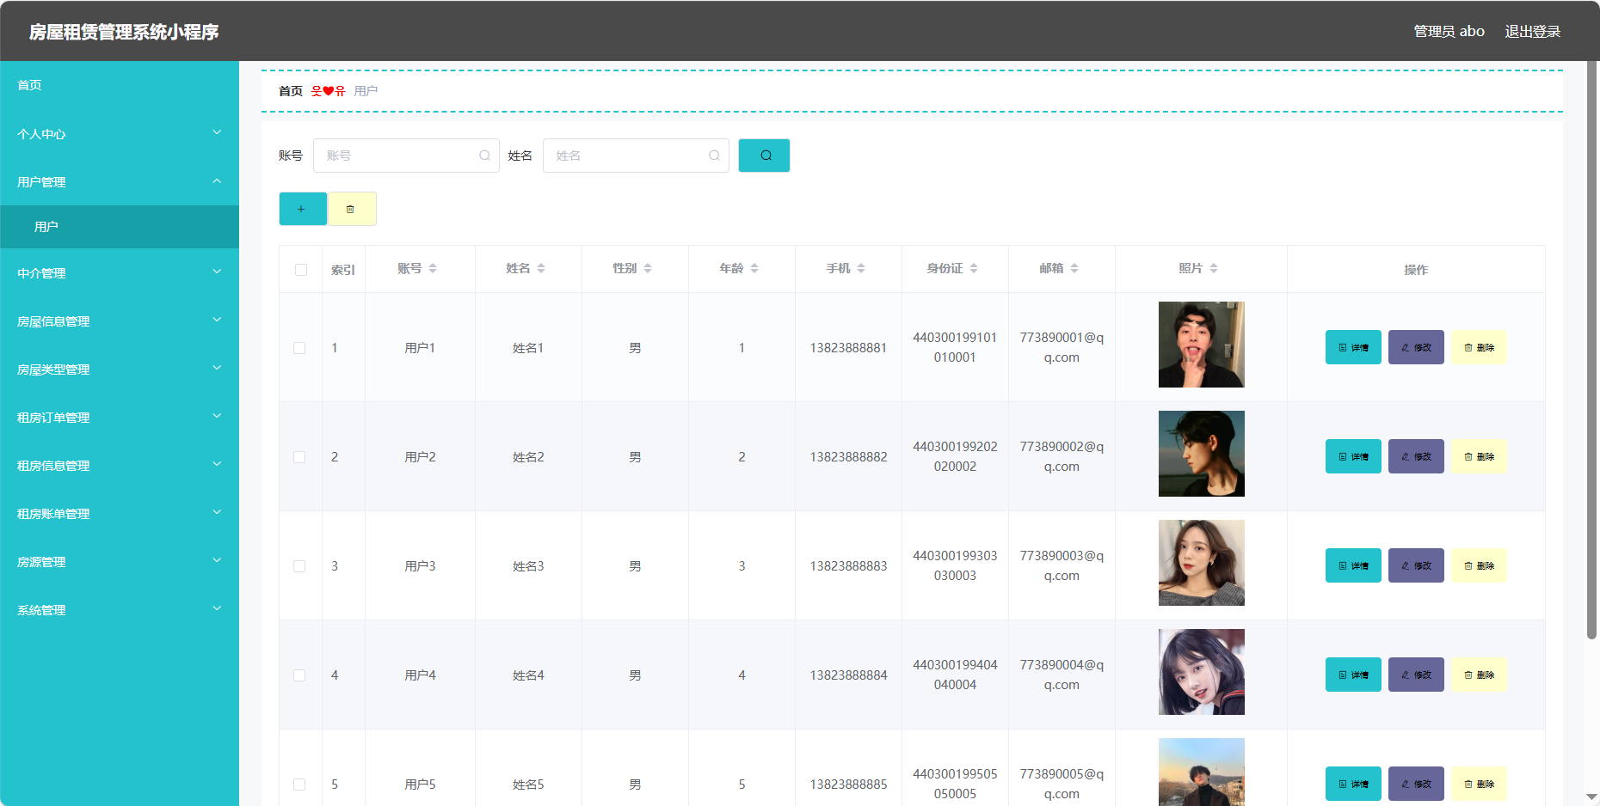This screenshot has width=1600, height=806.
Task: Open details for 用户4
Action: point(1353,675)
